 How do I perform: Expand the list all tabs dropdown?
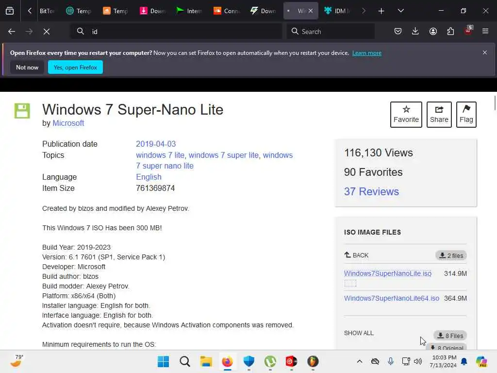pos(400,11)
